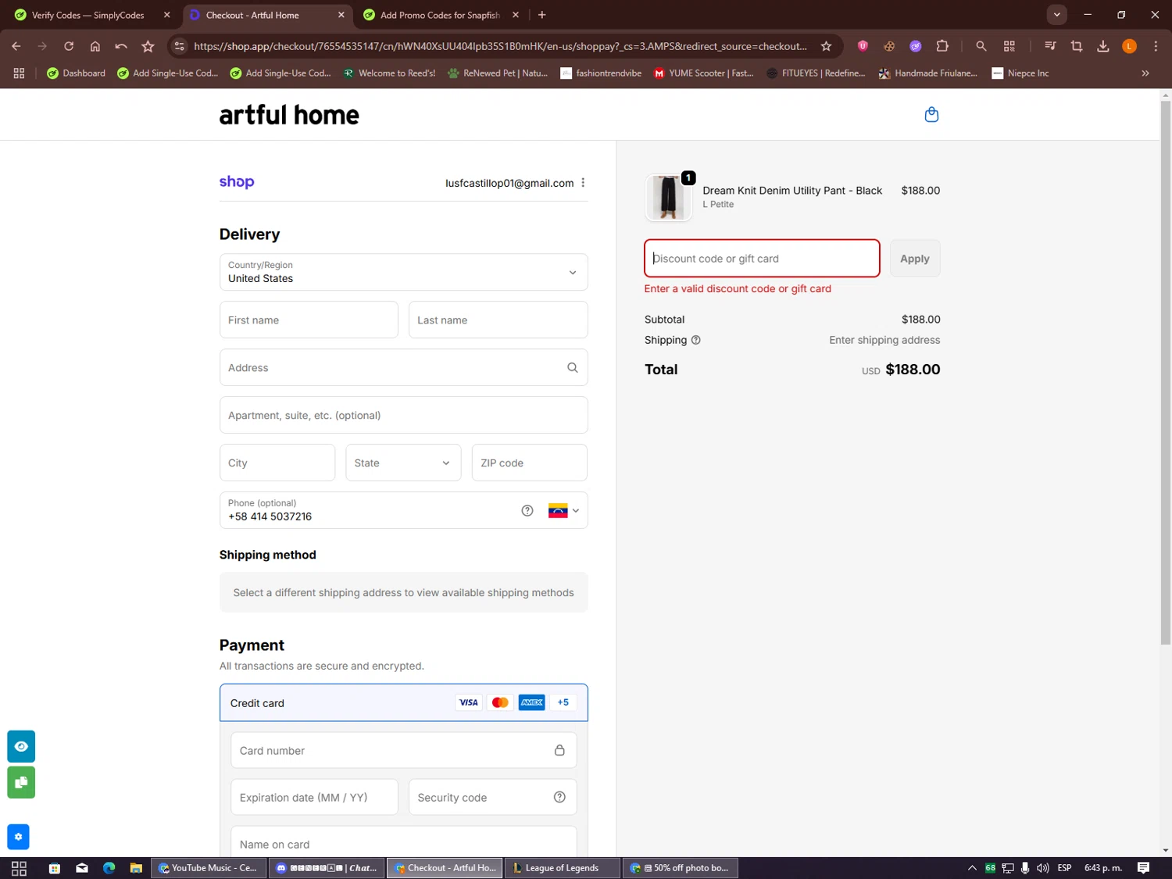
Task: Switch to Verify Codes SimplyCodes tab
Action: tap(92, 15)
